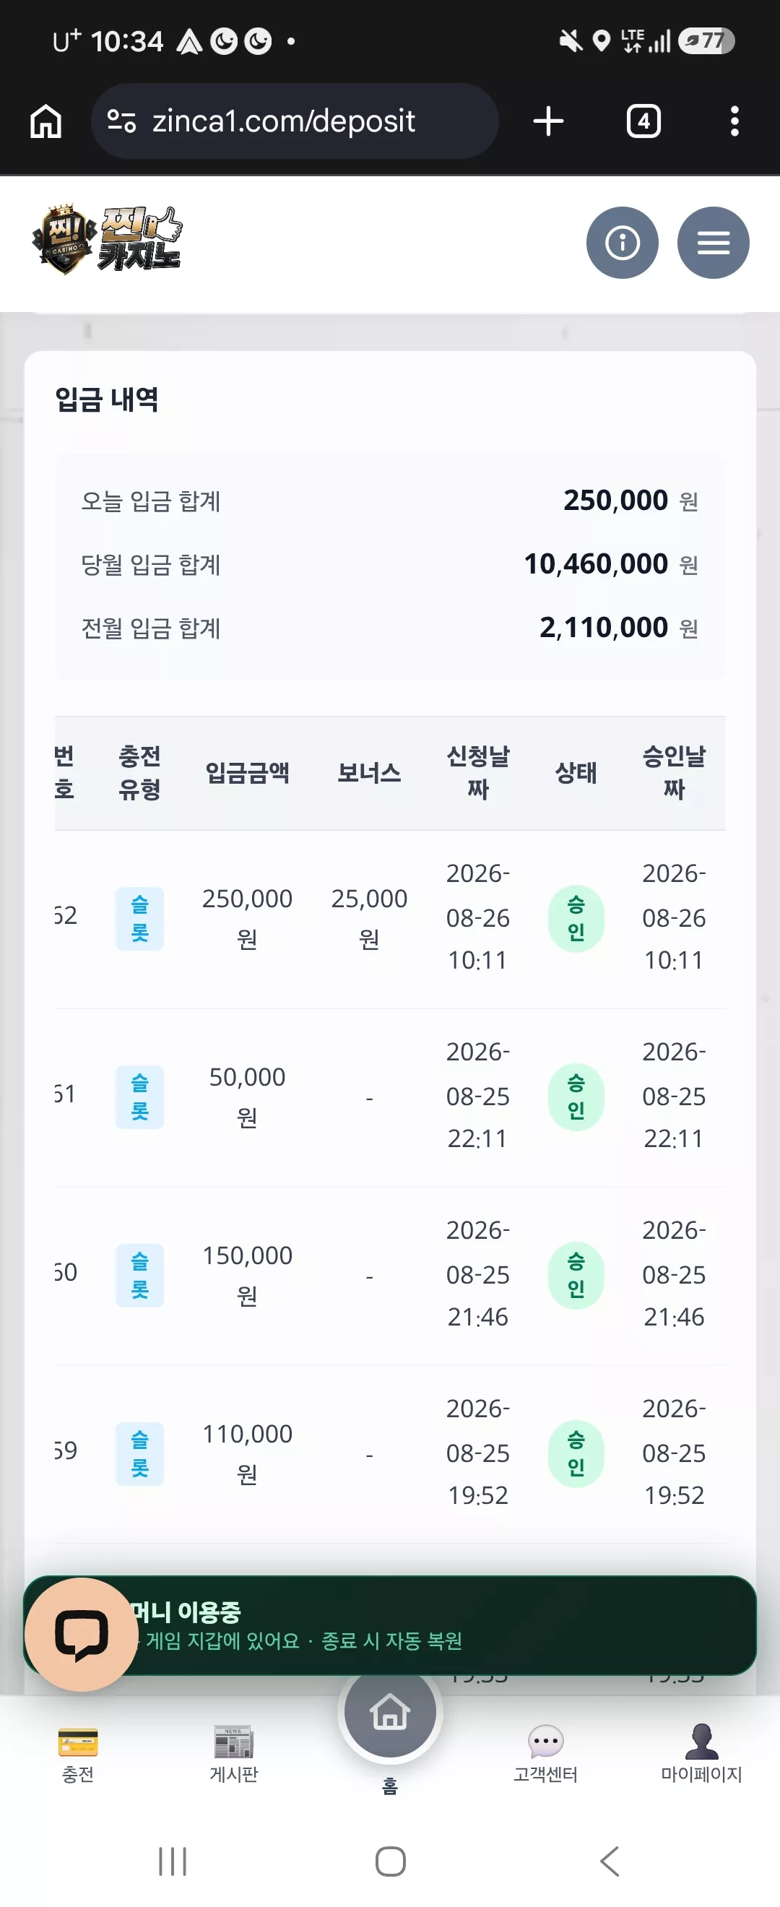780x1907 pixels.
Task: Expand the hamburger menu
Action: (713, 243)
